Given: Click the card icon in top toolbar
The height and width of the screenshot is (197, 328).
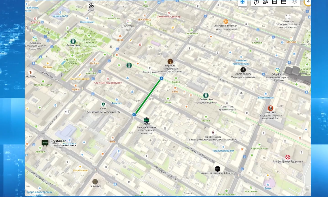Looking at the screenshot, I should point(283,2).
